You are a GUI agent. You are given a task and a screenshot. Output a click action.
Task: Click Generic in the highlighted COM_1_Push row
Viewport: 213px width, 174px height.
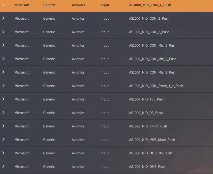pos(49,5)
